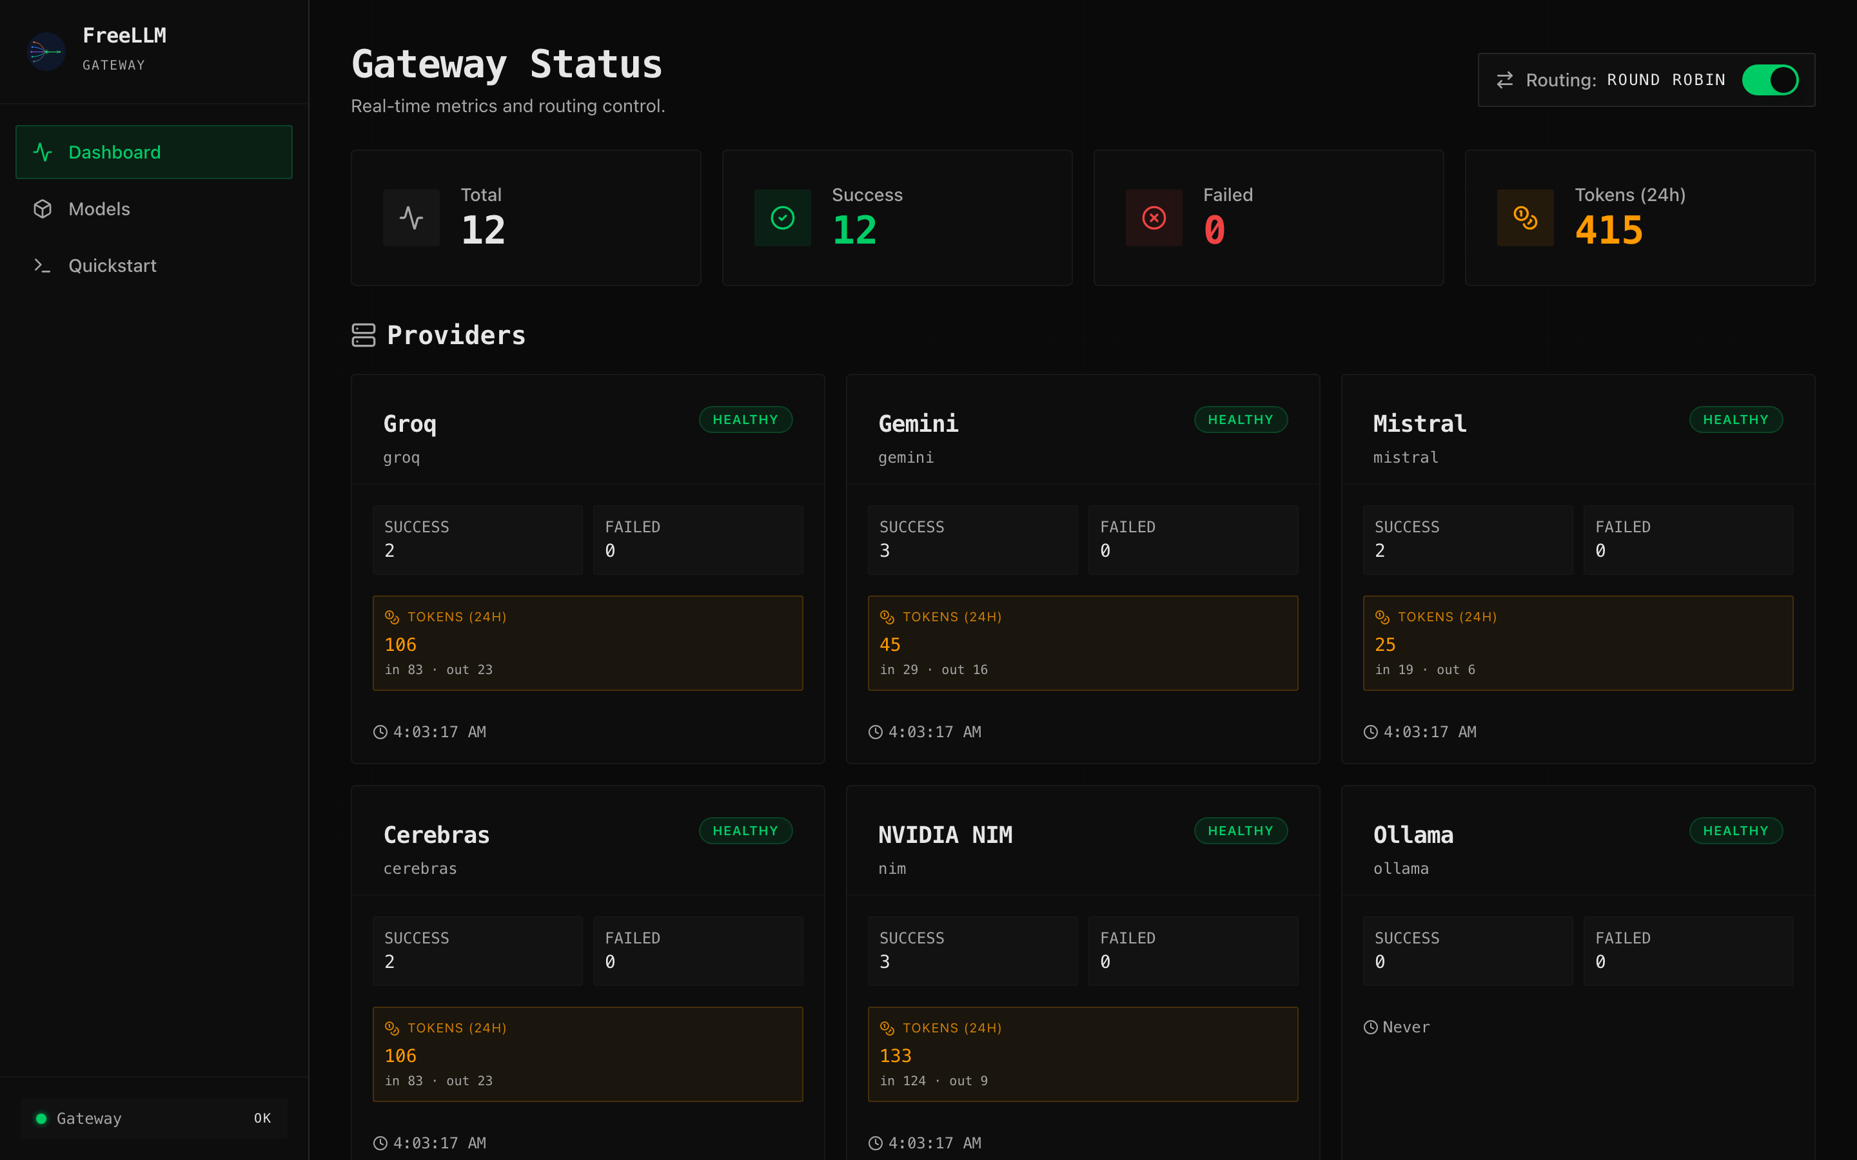Screen dimensions: 1857x1160
Task: Click the server stack icon beside Providers heading
Action: pyautogui.click(x=364, y=334)
